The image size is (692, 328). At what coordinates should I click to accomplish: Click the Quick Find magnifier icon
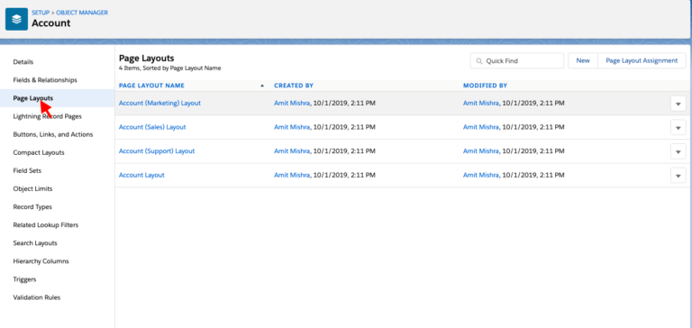479,61
